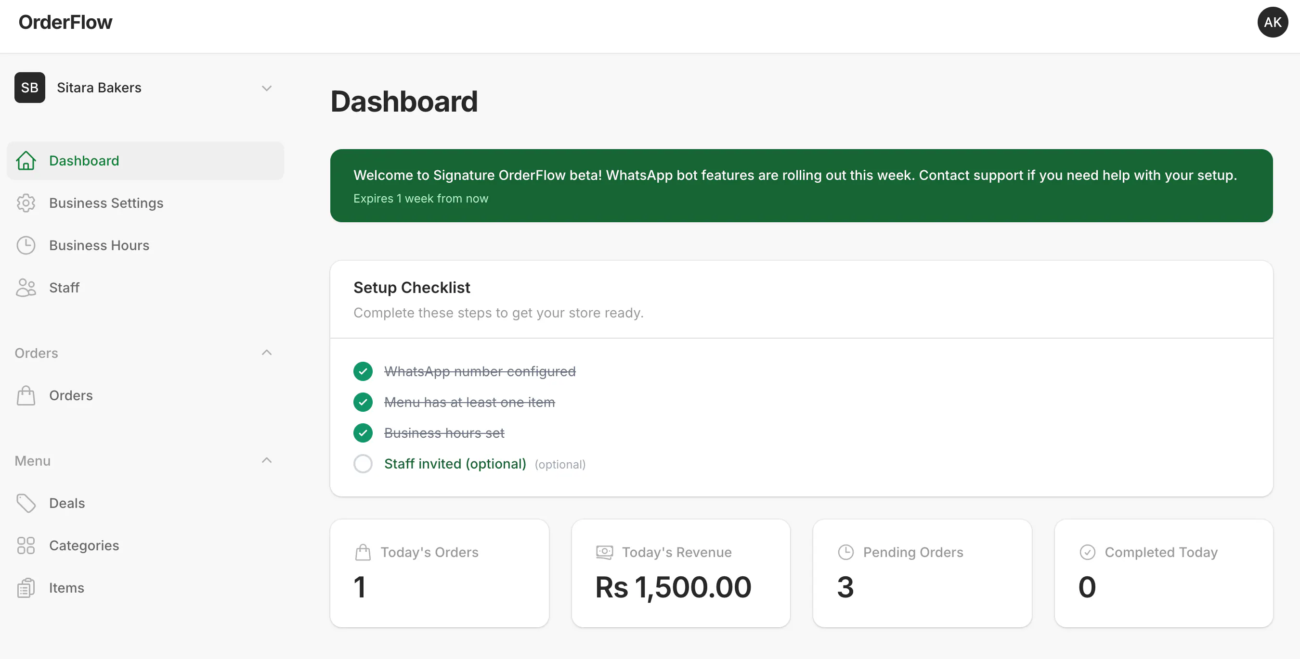
Task: Click the Items clipboard icon
Action: tap(26, 588)
